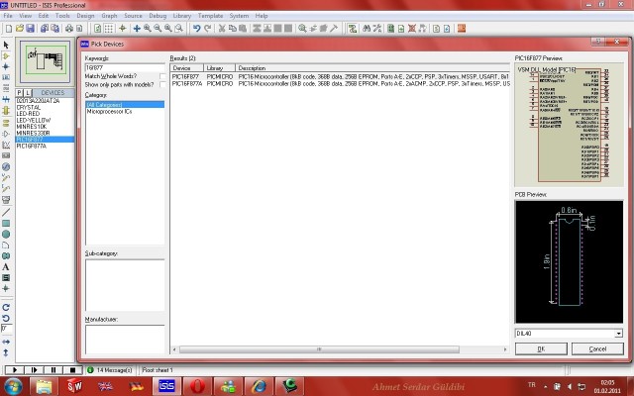Viewport: 634px width, 396px height.
Task: Click the Save design icon in toolbar
Action: pos(31,29)
